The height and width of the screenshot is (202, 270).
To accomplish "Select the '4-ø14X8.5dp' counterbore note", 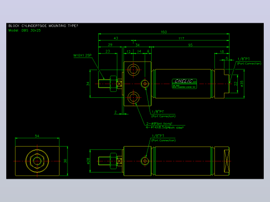I will tap(165, 127).
